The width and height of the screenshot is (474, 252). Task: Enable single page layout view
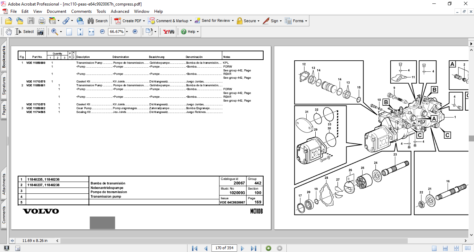(434, 248)
